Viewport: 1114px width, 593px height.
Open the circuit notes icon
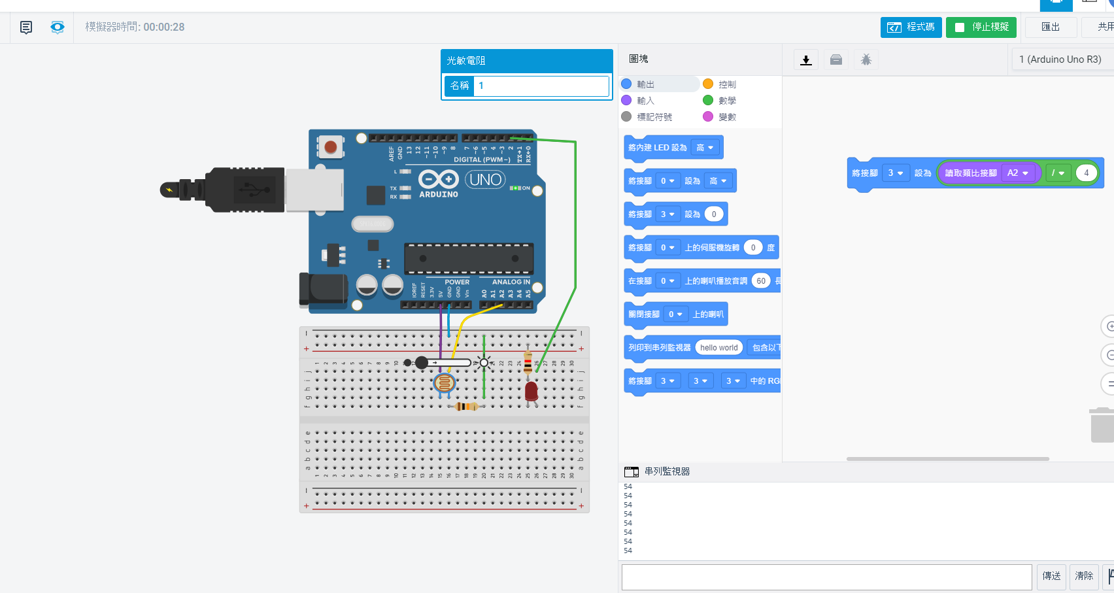click(x=26, y=27)
